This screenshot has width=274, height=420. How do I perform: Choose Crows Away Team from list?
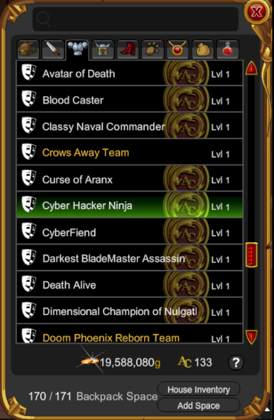tap(129, 152)
